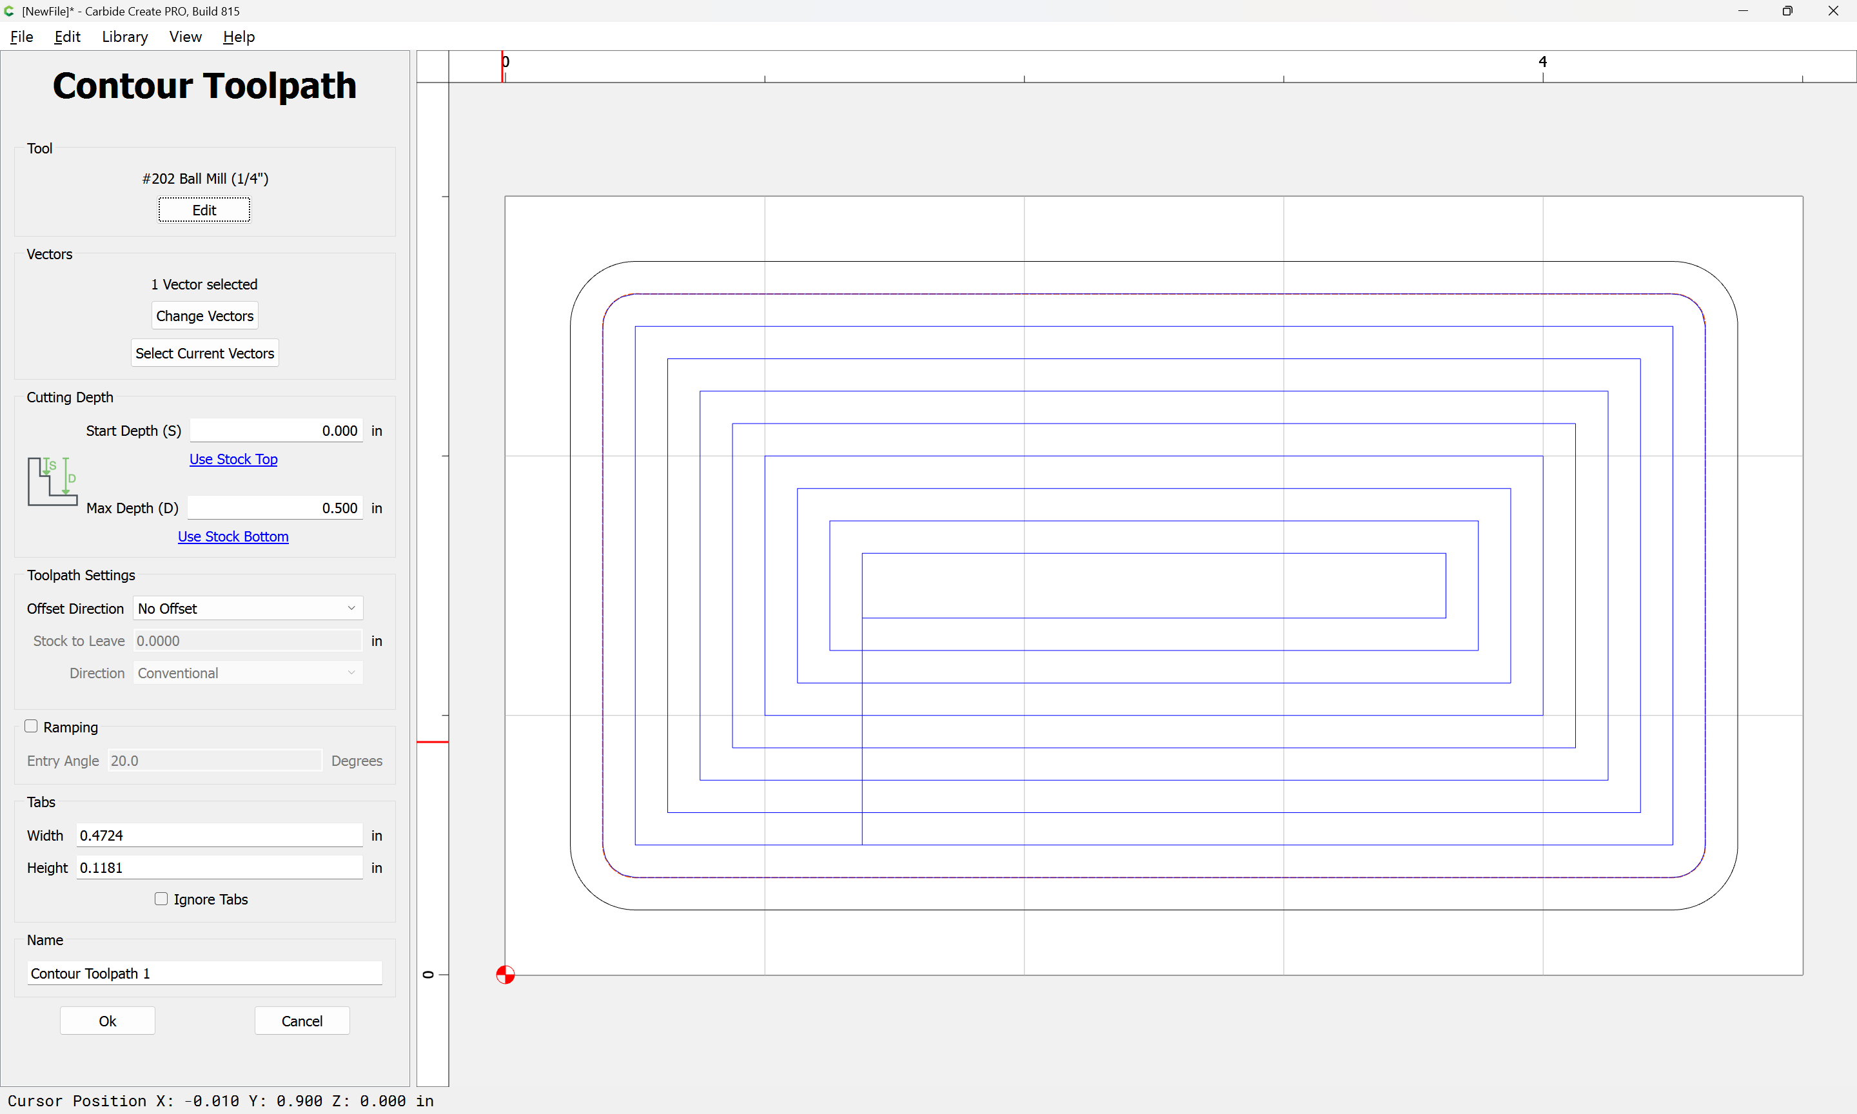1857x1114 pixels.
Task: Click the Carbide Create app icon in title bar
Action: point(10,11)
